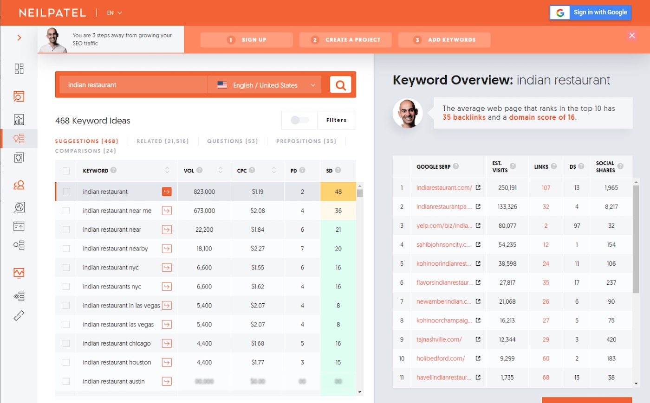
Task: Click the search magnifier button
Action: (x=340, y=85)
